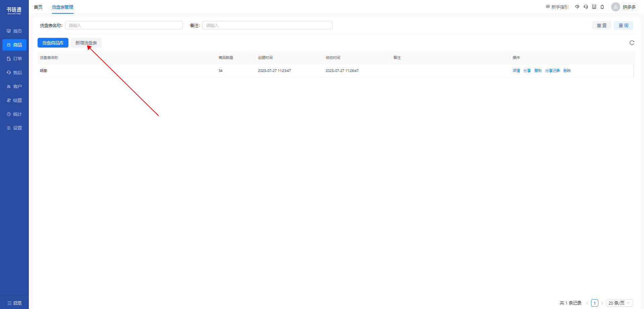Open 分享记录 for the 明澈 row
Image resolution: width=644 pixels, height=309 pixels.
coord(552,71)
